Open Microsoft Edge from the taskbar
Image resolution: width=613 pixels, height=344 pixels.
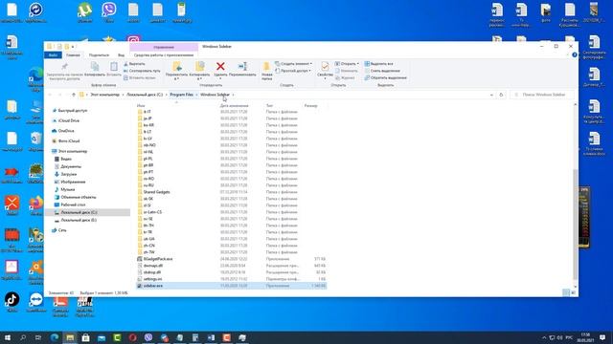55,337
